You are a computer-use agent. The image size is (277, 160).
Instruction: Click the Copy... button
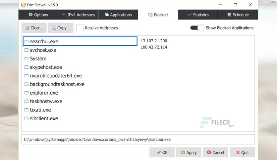pyautogui.click(x=61, y=28)
